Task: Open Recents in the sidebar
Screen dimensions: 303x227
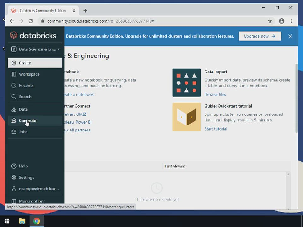Action: (35, 85)
